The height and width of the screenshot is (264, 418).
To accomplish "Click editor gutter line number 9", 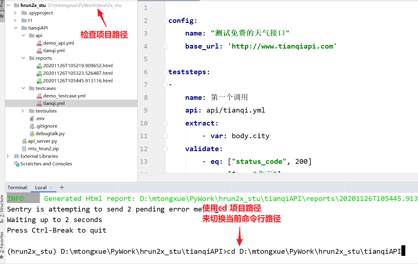I will (146, 110).
